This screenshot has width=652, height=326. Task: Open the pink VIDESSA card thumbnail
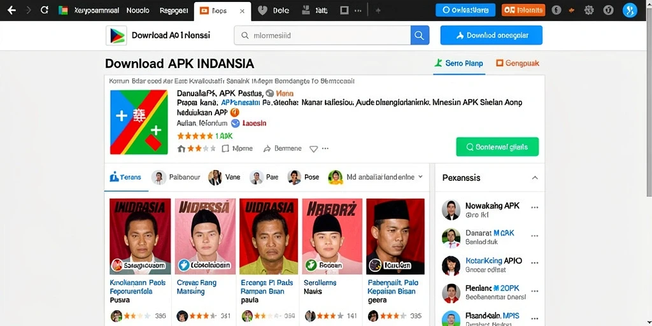(x=205, y=236)
